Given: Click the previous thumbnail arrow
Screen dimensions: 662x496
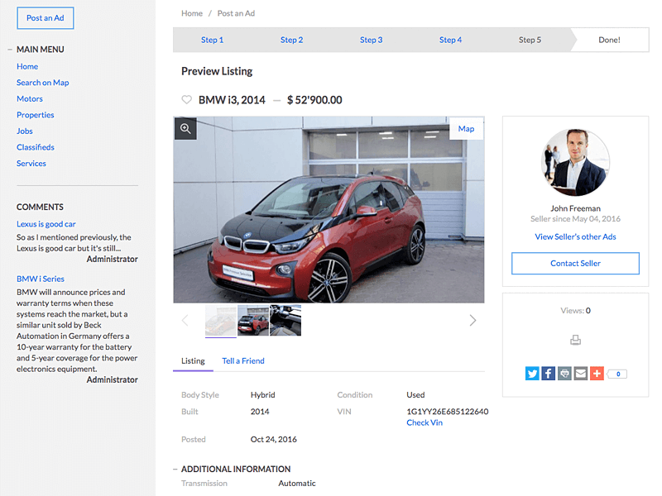Looking at the screenshot, I should (x=185, y=321).
